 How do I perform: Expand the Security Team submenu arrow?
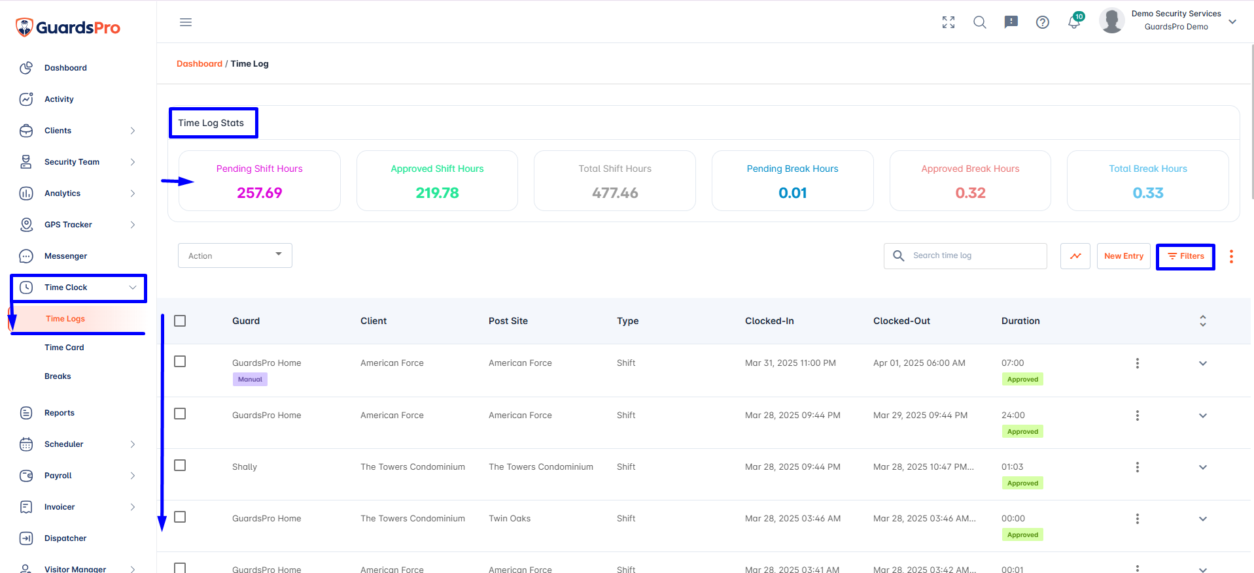point(133,162)
